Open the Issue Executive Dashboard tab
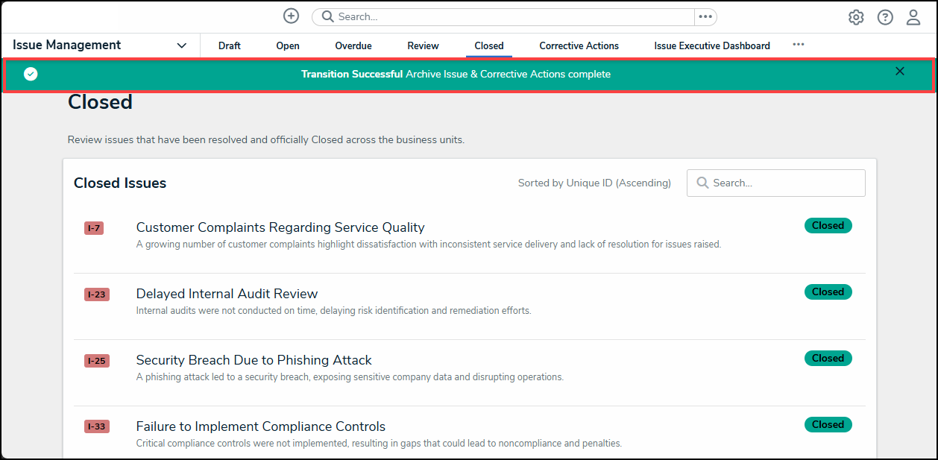 712,46
